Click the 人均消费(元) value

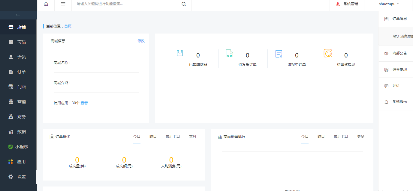171,160
